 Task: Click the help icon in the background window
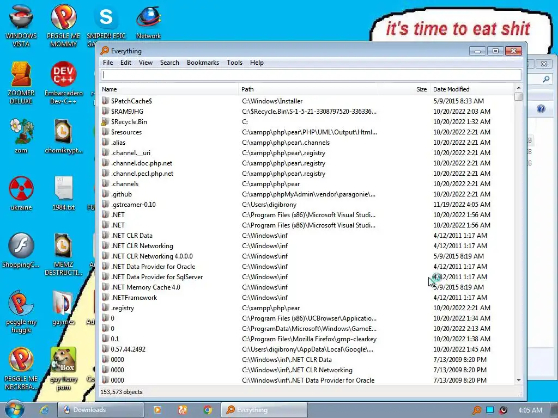(541, 109)
